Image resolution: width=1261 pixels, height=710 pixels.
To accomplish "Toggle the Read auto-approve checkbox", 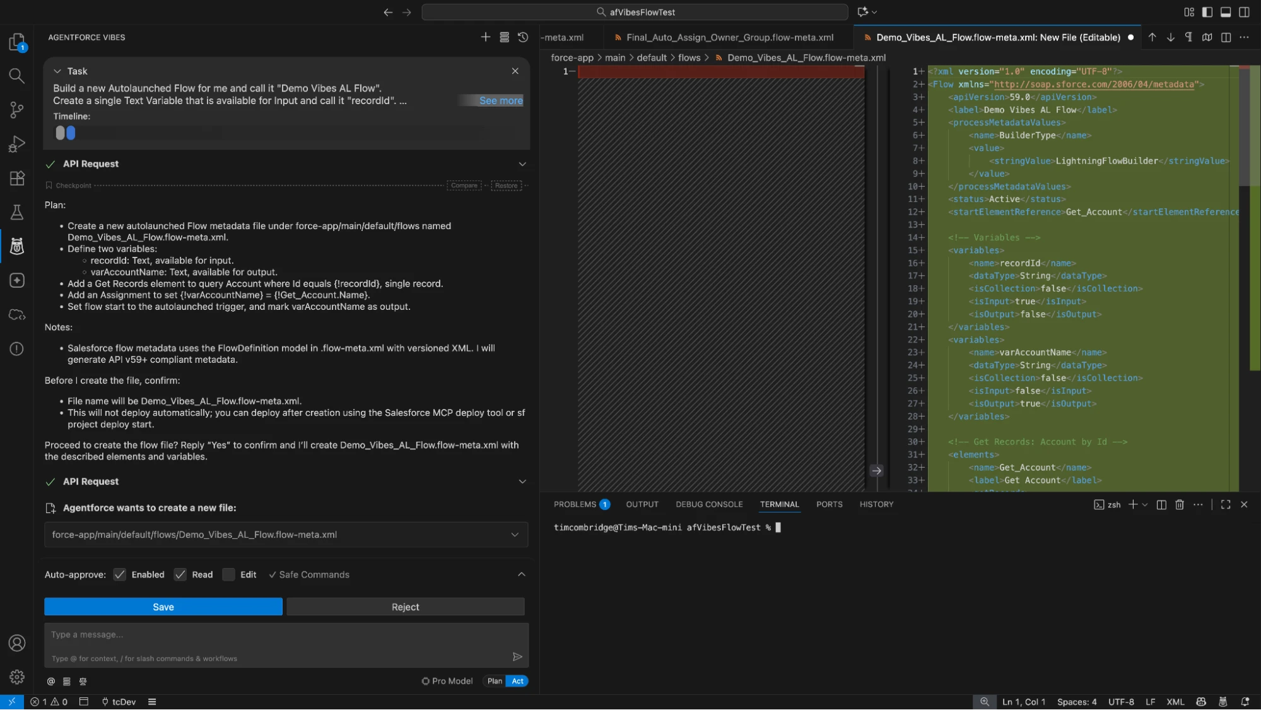I will 180,574.
